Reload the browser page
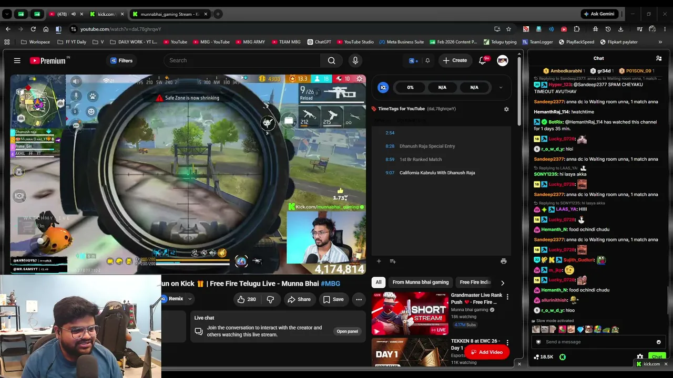 33,29
